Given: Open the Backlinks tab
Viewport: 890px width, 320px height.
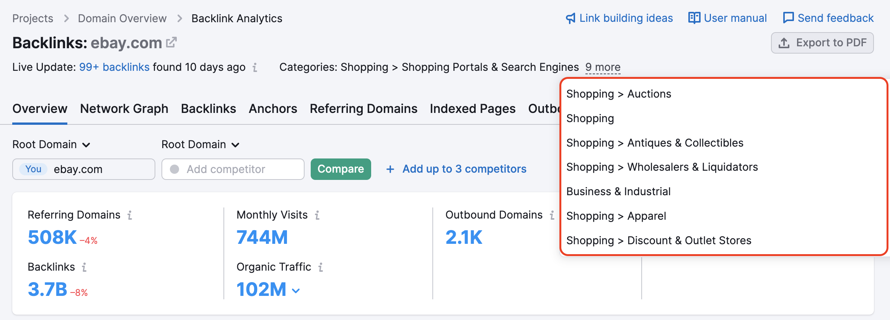Looking at the screenshot, I should pyautogui.click(x=209, y=109).
